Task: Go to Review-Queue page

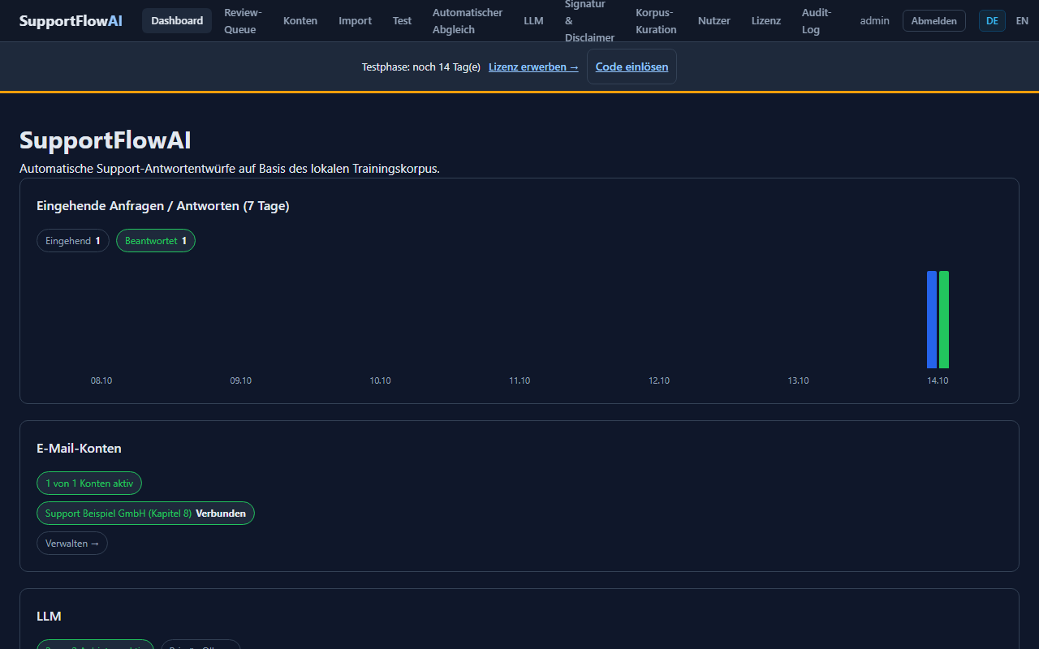Action: (x=243, y=21)
